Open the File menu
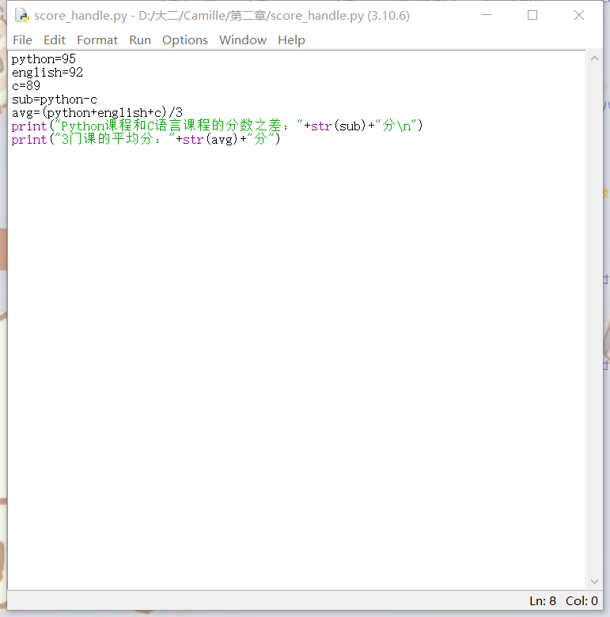 [x=22, y=40]
